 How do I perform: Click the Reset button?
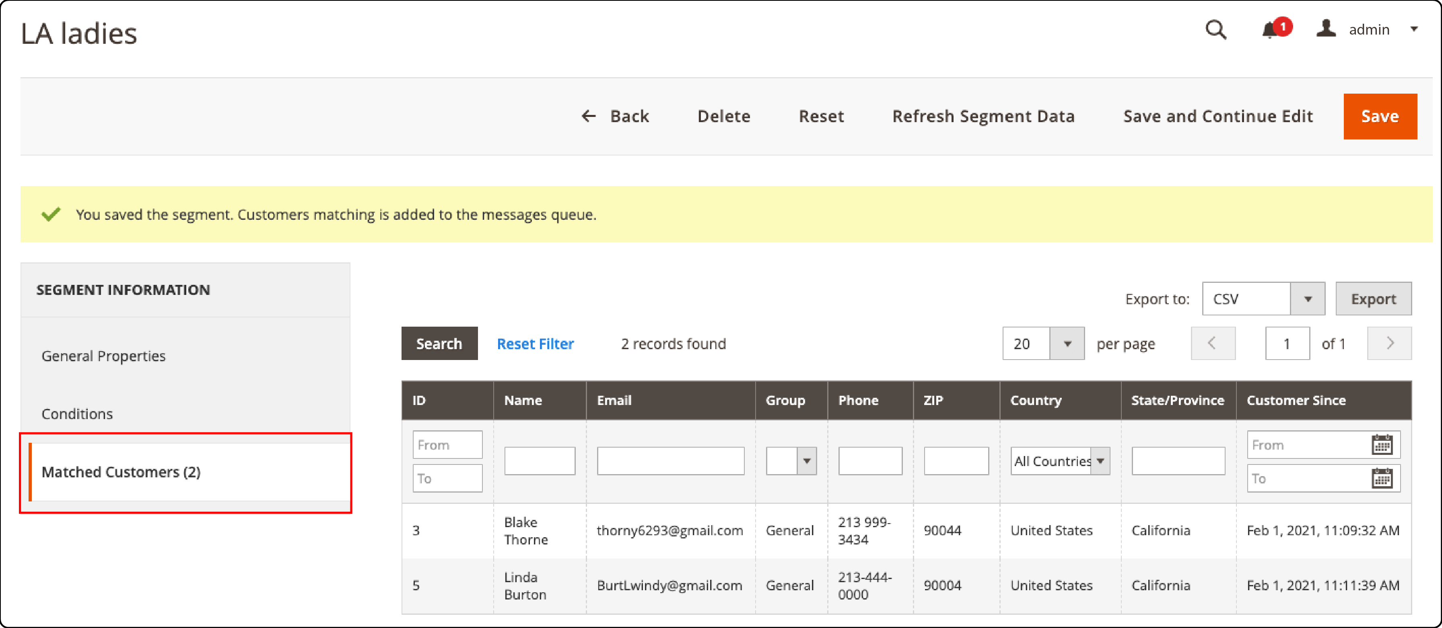821,116
